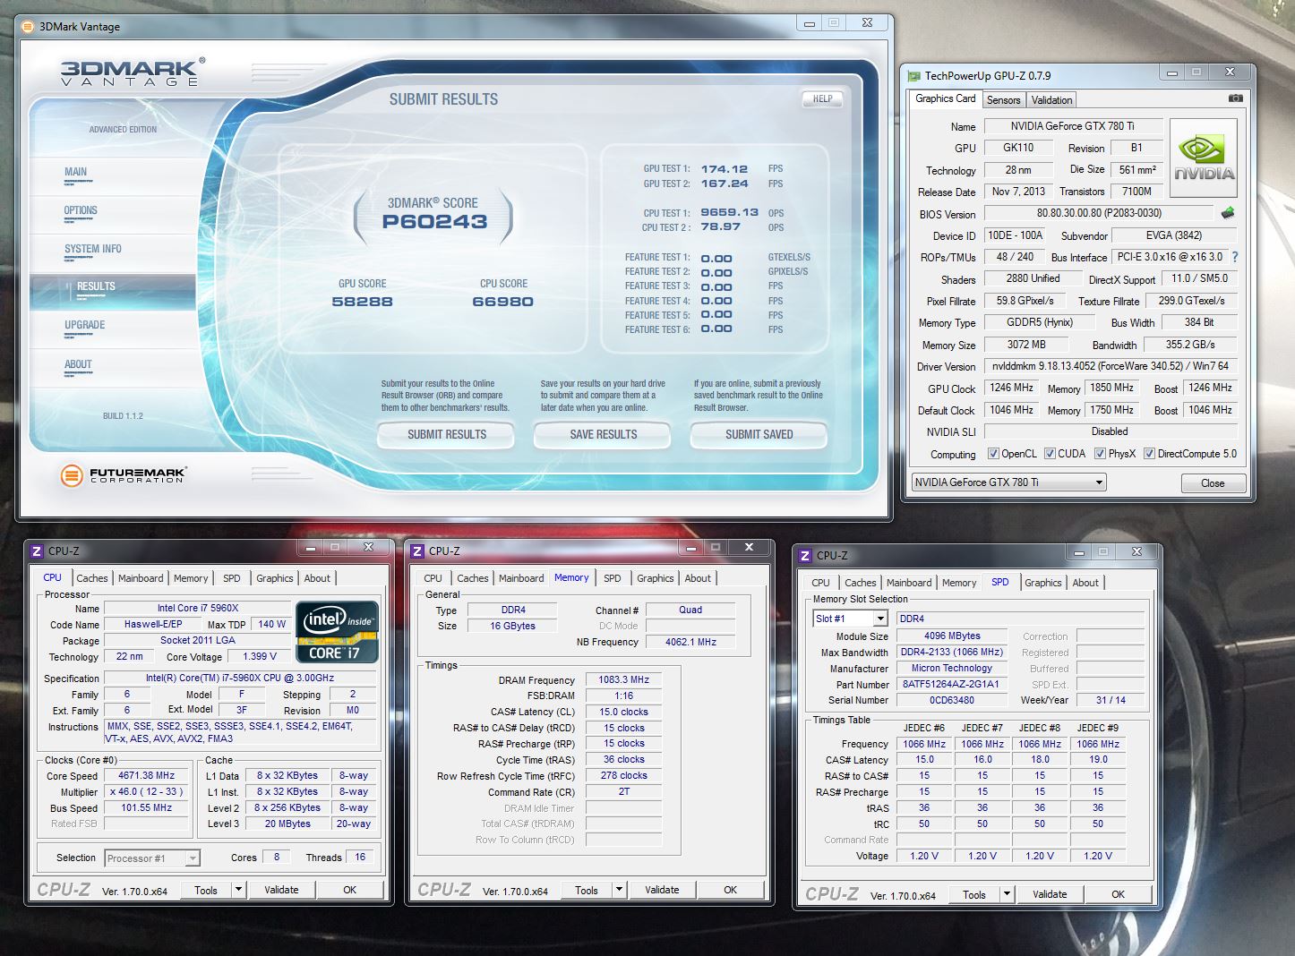Click the Futuremark Corporation logo
The width and height of the screenshot is (1295, 956).
tap(123, 475)
